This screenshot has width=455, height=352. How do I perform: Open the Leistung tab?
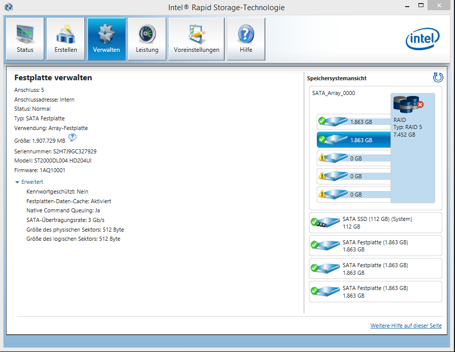tap(147, 39)
